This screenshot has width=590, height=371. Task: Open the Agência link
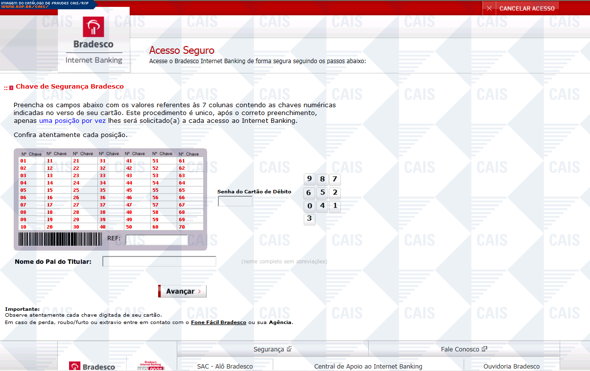[280, 323]
